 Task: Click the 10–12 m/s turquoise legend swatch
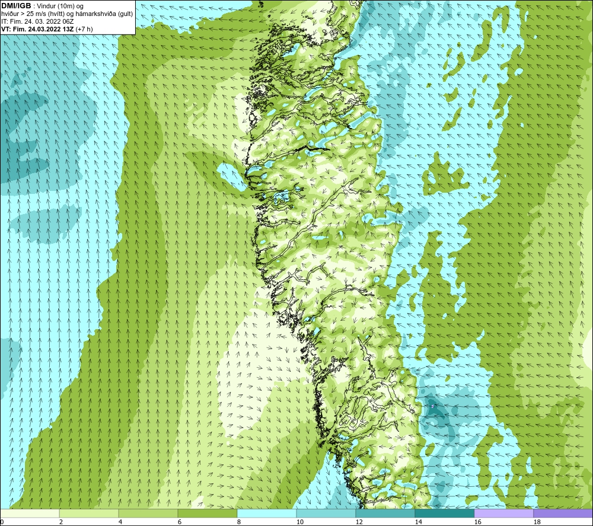click(x=326, y=513)
